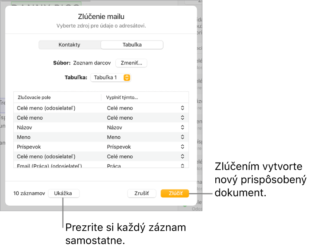Click the Zlúčiť merge button
This screenshot has height=250, width=313.
pyautogui.click(x=174, y=194)
